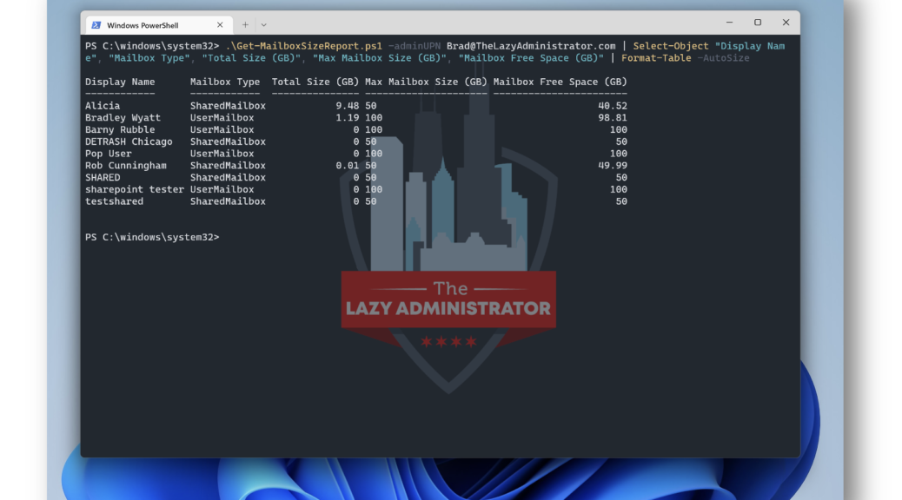Click the Display Name column header
Viewport: 902px width, 500px height.
120,82
